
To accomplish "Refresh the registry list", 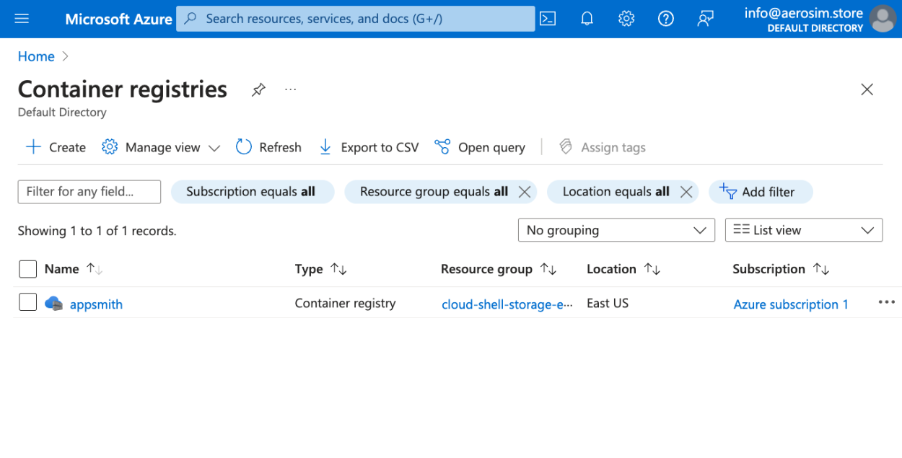I will click(268, 146).
